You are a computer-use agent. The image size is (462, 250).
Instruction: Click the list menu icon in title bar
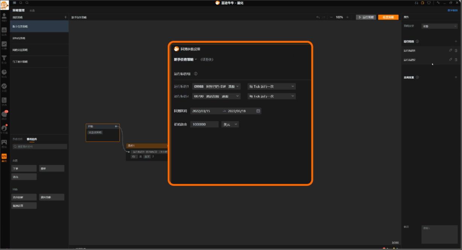(x=14, y=3)
